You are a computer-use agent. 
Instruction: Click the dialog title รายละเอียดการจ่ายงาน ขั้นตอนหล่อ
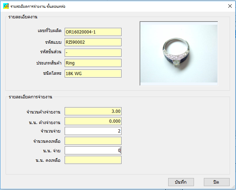(x=38, y=6)
